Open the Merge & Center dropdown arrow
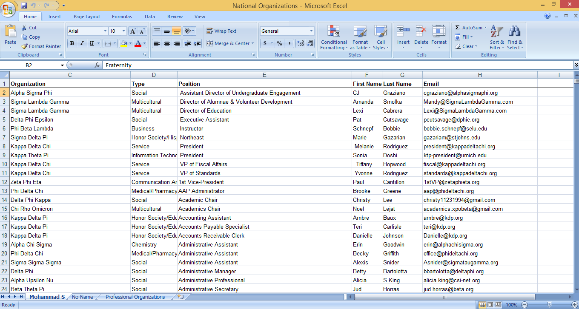579x309 pixels. point(252,43)
